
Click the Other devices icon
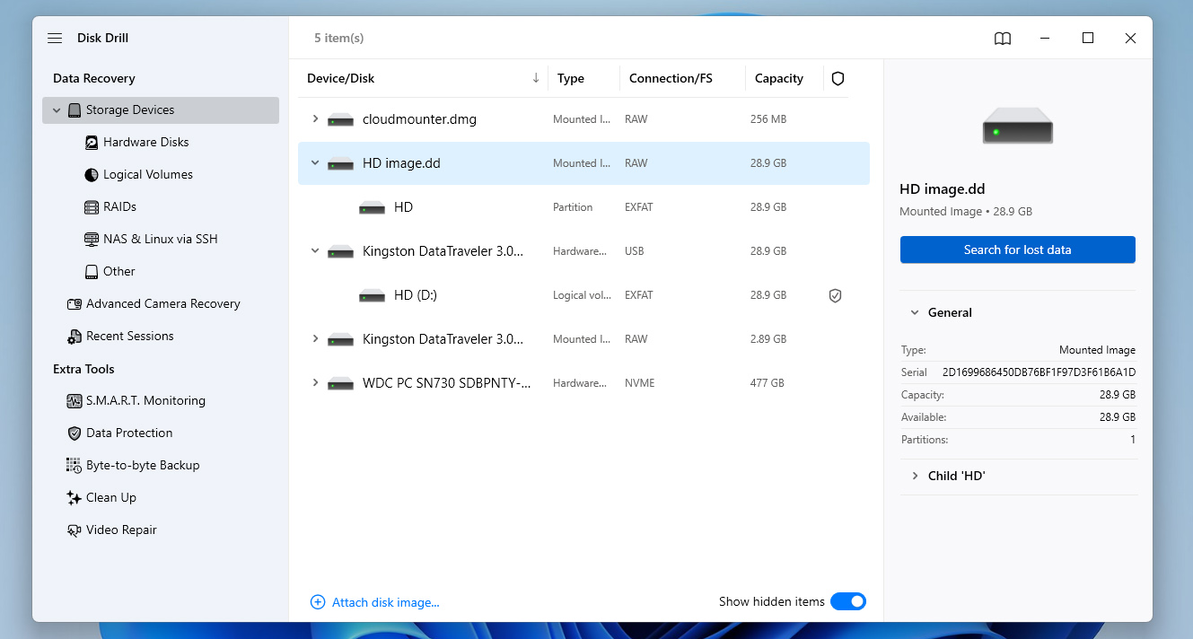(x=92, y=272)
